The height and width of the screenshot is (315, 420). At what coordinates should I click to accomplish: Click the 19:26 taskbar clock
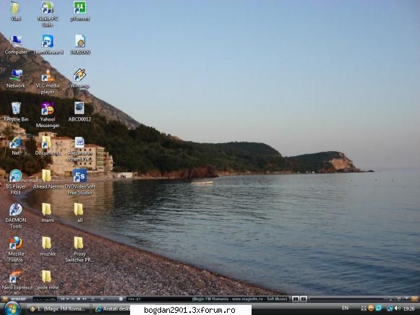pos(408,308)
